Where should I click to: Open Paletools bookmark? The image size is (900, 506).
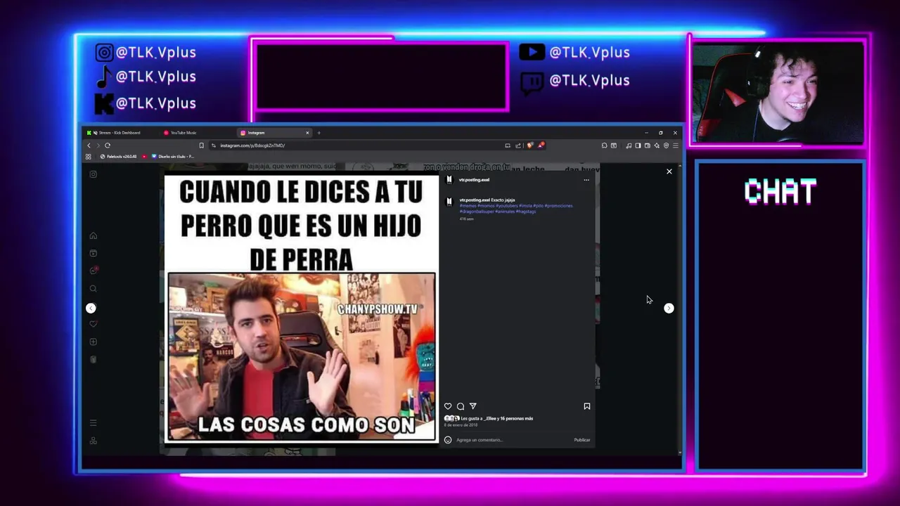click(119, 157)
